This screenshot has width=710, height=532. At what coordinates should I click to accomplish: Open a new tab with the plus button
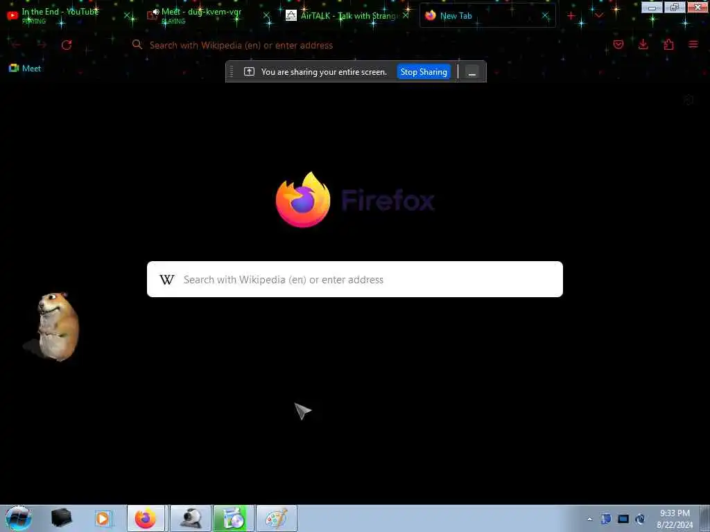tap(571, 16)
